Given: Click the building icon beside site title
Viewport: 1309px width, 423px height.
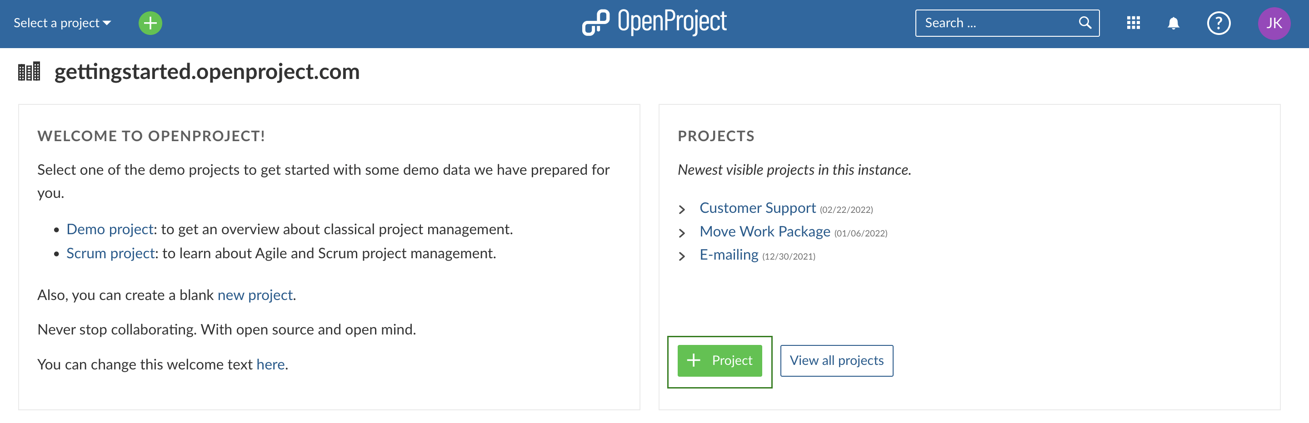Looking at the screenshot, I should [29, 72].
